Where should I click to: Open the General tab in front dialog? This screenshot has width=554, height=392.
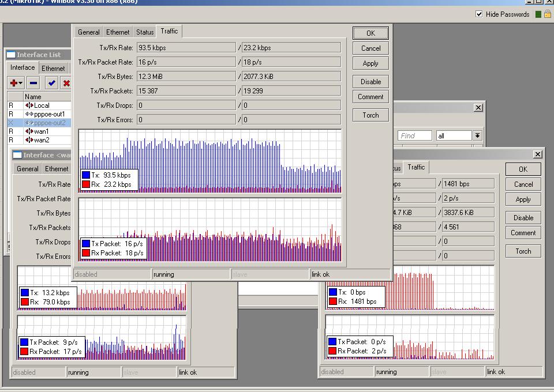tap(89, 32)
